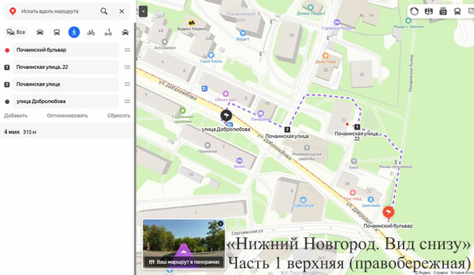Toggle the traffic layer button
The height and width of the screenshot is (275, 474).
pyautogui.click(x=415, y=11)
